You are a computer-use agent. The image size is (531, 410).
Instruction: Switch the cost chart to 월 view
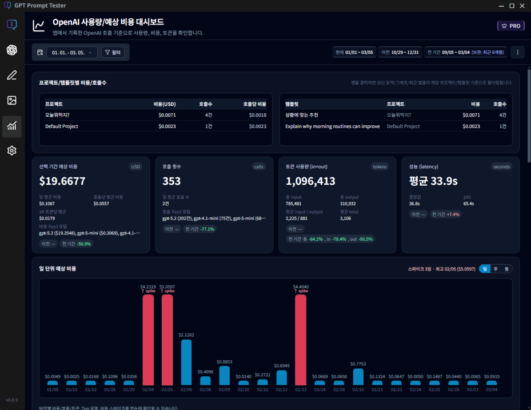pos(508,268)
